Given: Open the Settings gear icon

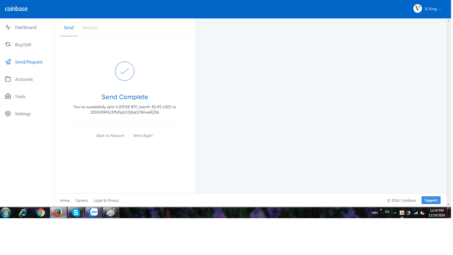Looking at the screenshot, I should tap(8, 114).
